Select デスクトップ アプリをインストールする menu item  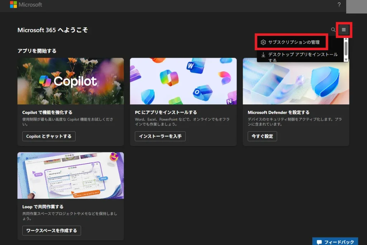(300, 56)
